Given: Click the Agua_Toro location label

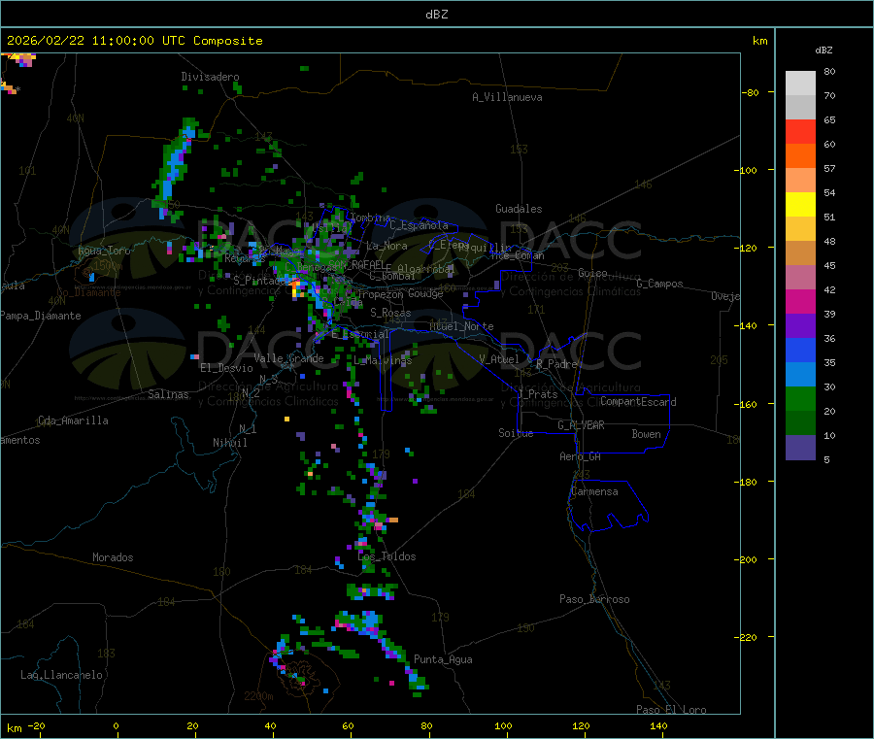Looking at the screenshot, I should [104, 251].
